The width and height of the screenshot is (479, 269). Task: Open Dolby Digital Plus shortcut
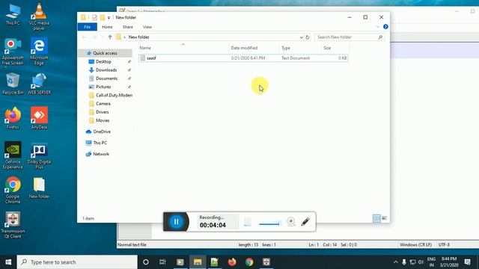point(39,155)
